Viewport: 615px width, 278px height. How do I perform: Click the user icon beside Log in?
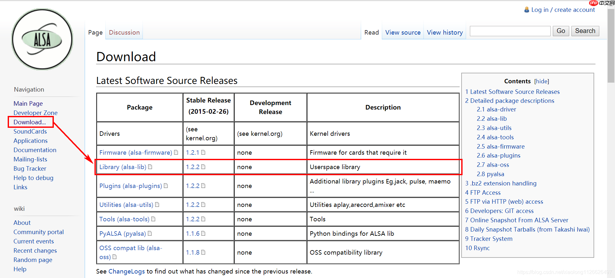point(527,10)
